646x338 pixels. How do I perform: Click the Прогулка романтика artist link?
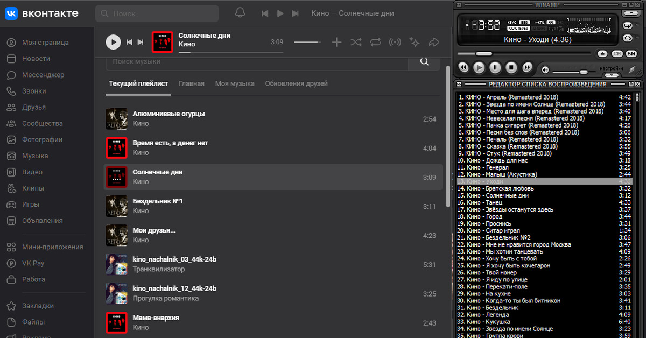[166, 298]
